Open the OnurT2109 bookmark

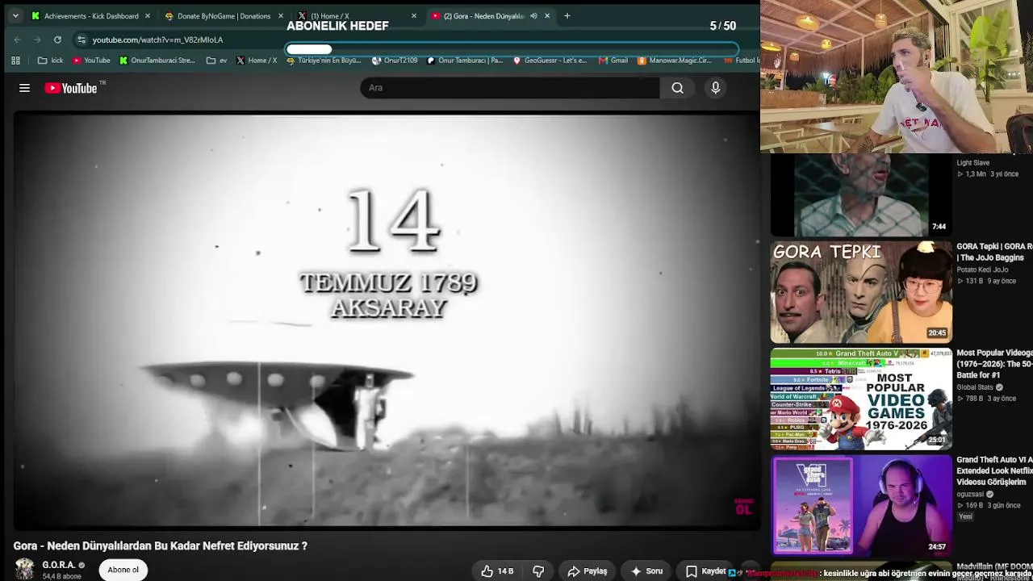click(x=395, y=60)
